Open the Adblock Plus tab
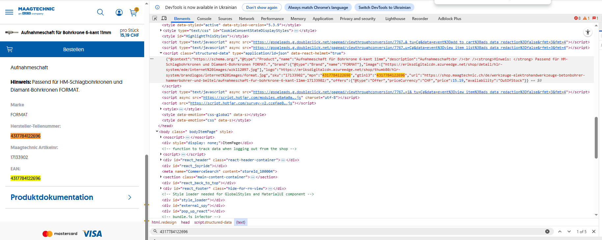 [x=450, y=19]
